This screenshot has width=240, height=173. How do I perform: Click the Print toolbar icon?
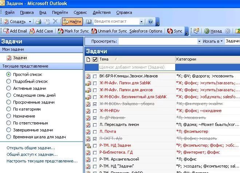(x=38, y=22)
